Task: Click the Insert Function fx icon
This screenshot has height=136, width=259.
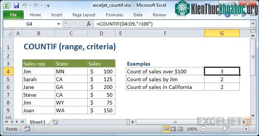Action: tap(89, 24)
